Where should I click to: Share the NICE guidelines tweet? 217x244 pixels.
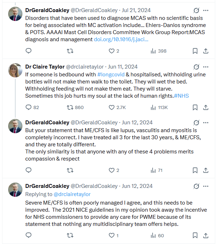pyautogui.click(x=206, y=235)
